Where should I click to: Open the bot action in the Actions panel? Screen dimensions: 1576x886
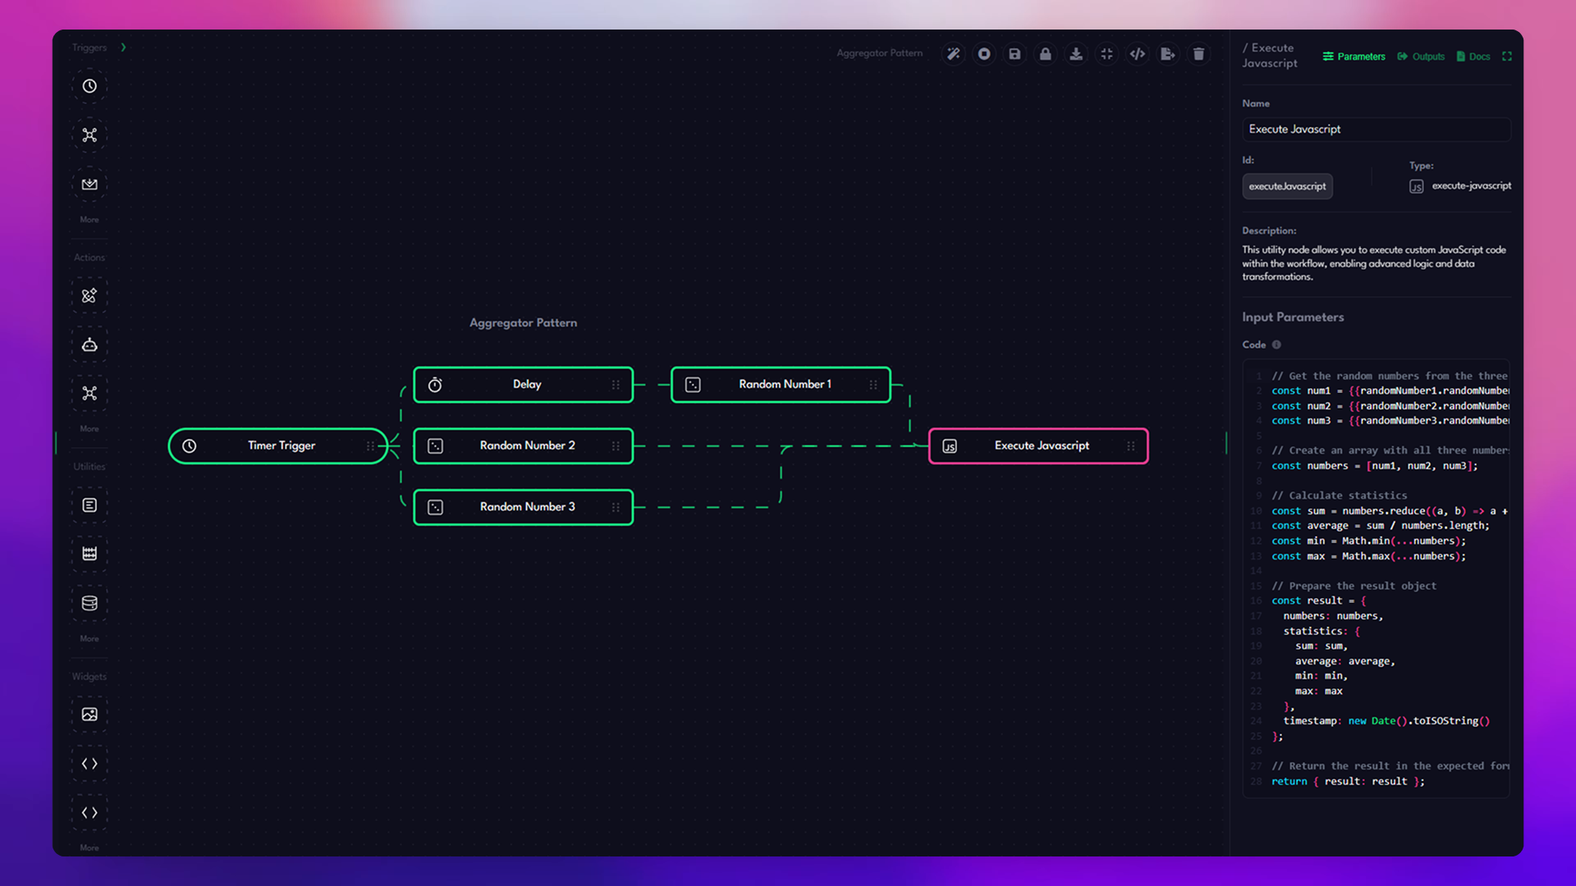click(x=89, y=344)
